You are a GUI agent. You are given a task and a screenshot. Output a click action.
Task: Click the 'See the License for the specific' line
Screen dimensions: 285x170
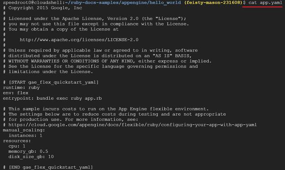tap(100, 67)
